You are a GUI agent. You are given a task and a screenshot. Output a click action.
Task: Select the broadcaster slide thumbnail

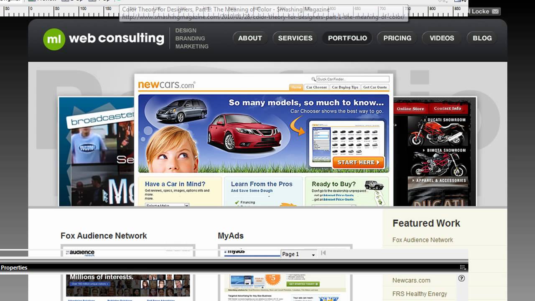97,151
